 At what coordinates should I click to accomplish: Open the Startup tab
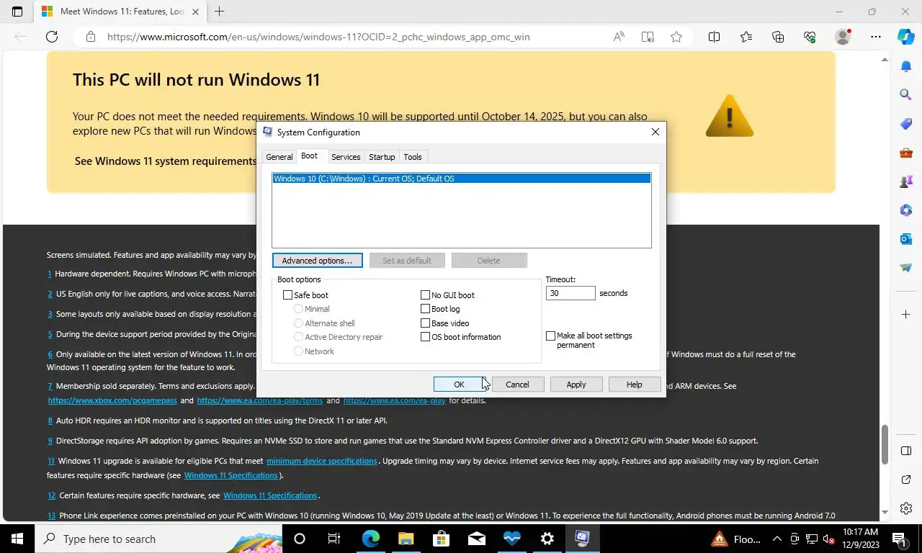(x=382, y=157)
